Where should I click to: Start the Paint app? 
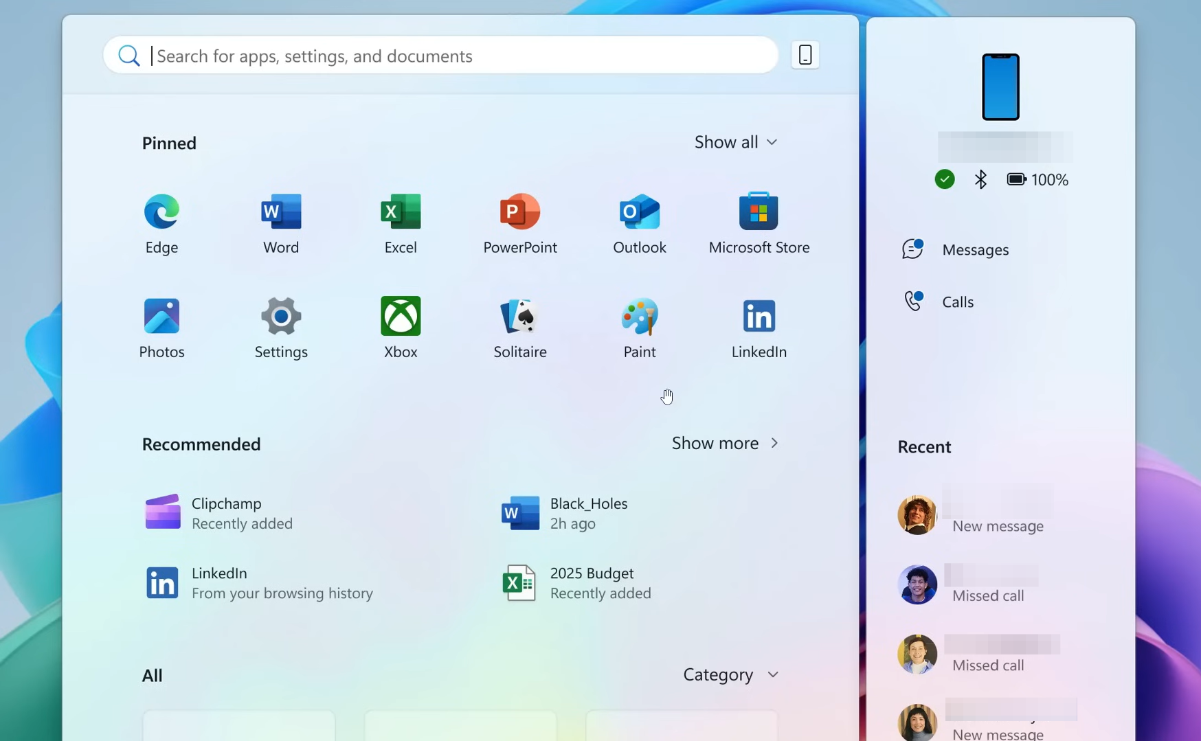click(639, 328)
